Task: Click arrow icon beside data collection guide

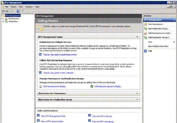Action: pyautogui.click(x=40, y=73)
